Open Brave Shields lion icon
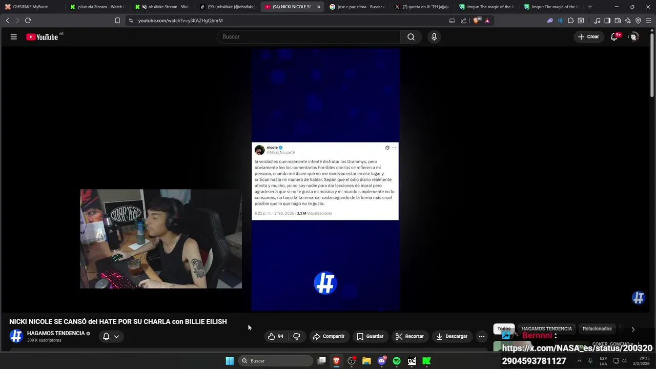The width and height of the screenshot is (656, 369). 476,20
